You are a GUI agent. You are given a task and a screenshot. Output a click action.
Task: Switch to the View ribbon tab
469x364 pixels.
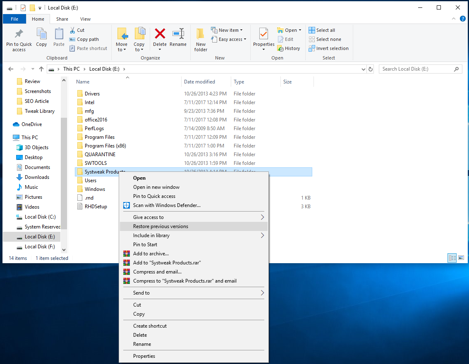click(85, 19)
